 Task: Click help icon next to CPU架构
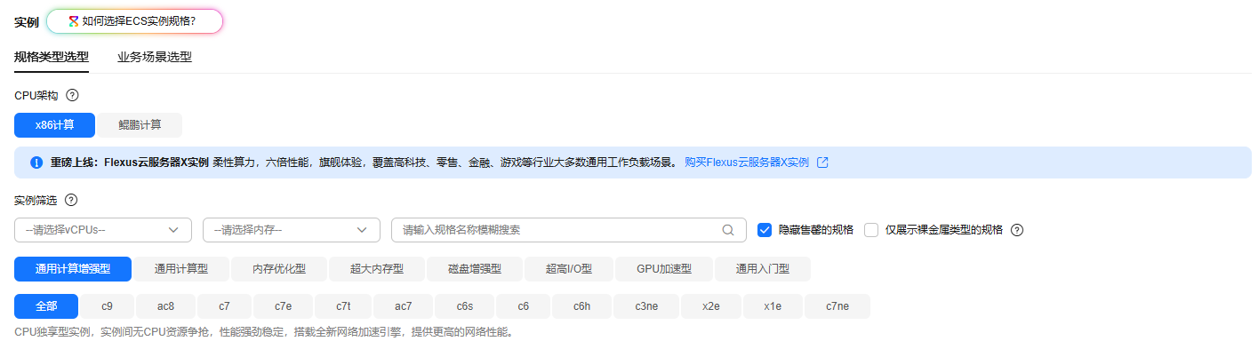click(x=73, y=95)
